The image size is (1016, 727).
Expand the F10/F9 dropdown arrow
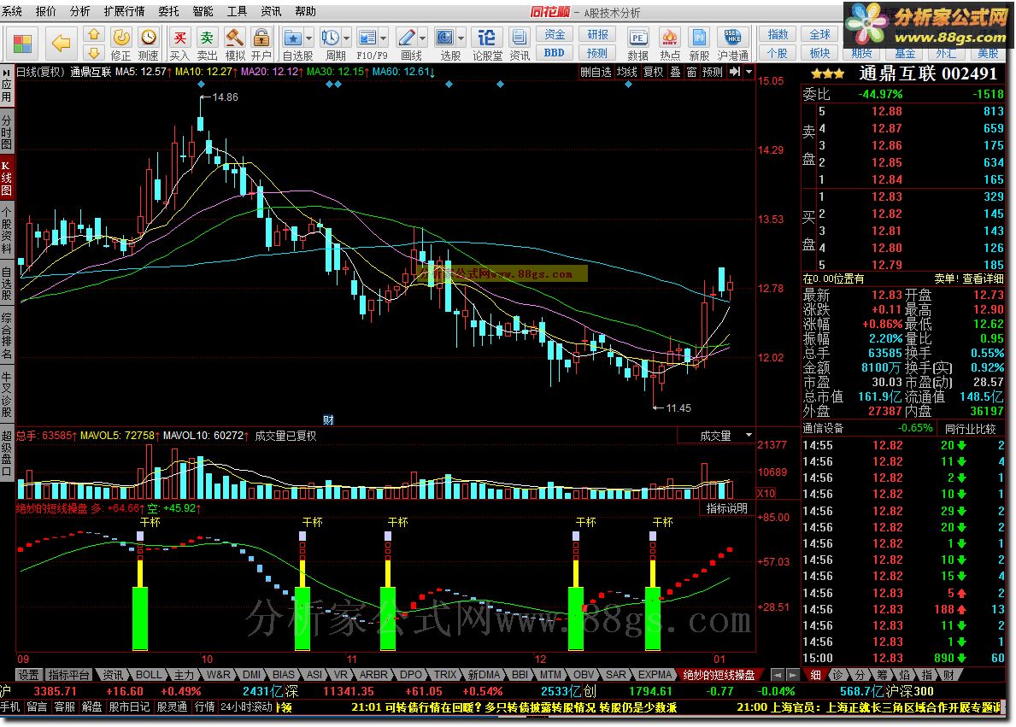(x=384, y=38)
